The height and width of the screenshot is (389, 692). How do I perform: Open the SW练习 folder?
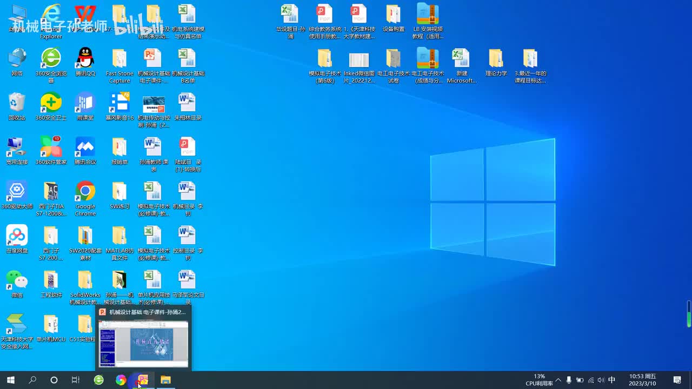tap(119, 195)
